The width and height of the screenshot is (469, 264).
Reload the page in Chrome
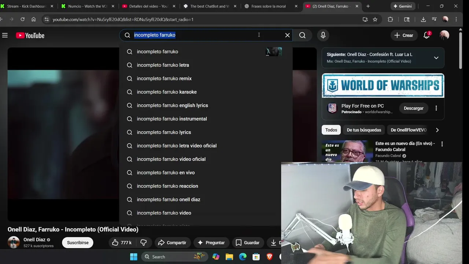pos(23,19)
